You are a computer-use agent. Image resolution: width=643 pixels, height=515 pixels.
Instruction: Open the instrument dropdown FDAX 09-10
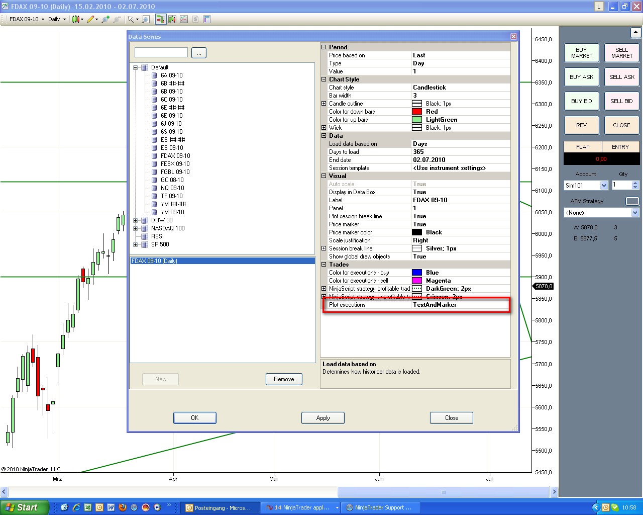27,19
